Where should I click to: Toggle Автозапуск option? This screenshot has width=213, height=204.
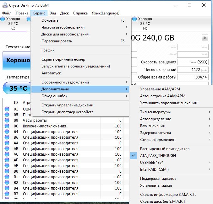(80, 73)
